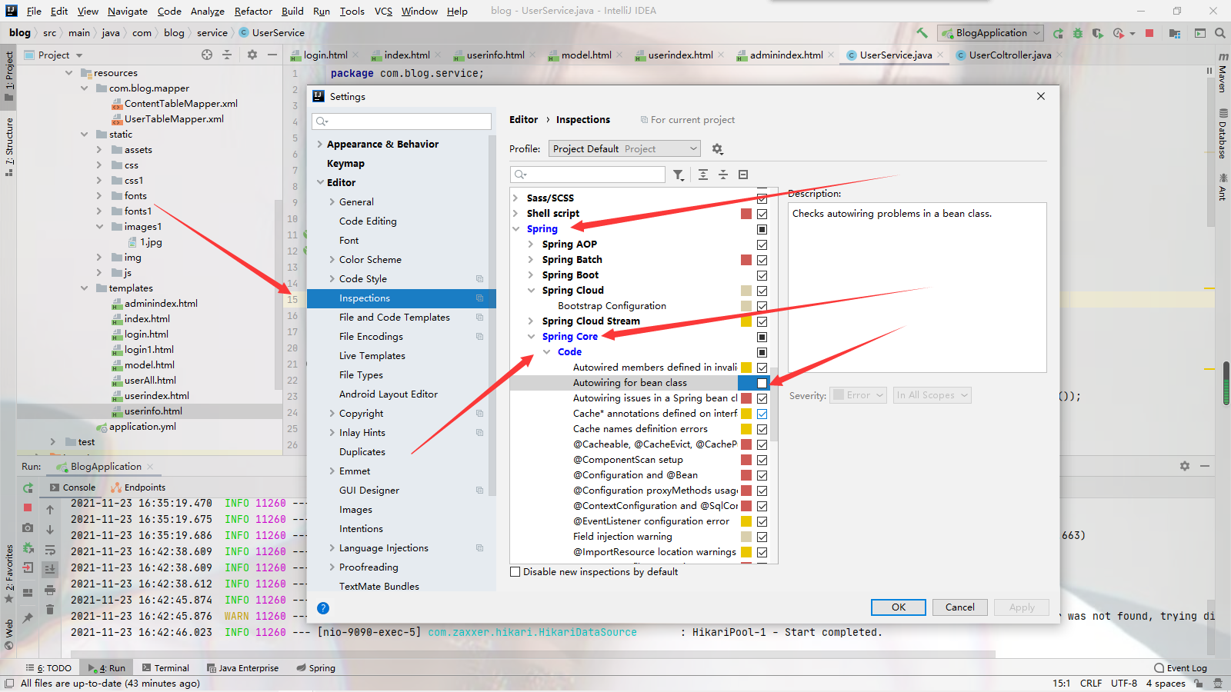Viewport: 1231px width, 692px height.
Task: Toggle Cache names definition errors checkbox
Action: coord(762,429)
